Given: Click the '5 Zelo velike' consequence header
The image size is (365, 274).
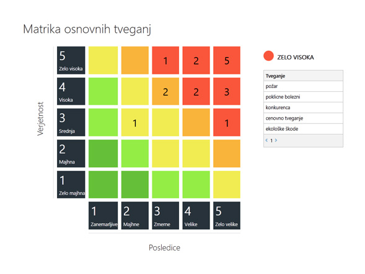Looking at the screenshot, I should click(227, 216).
